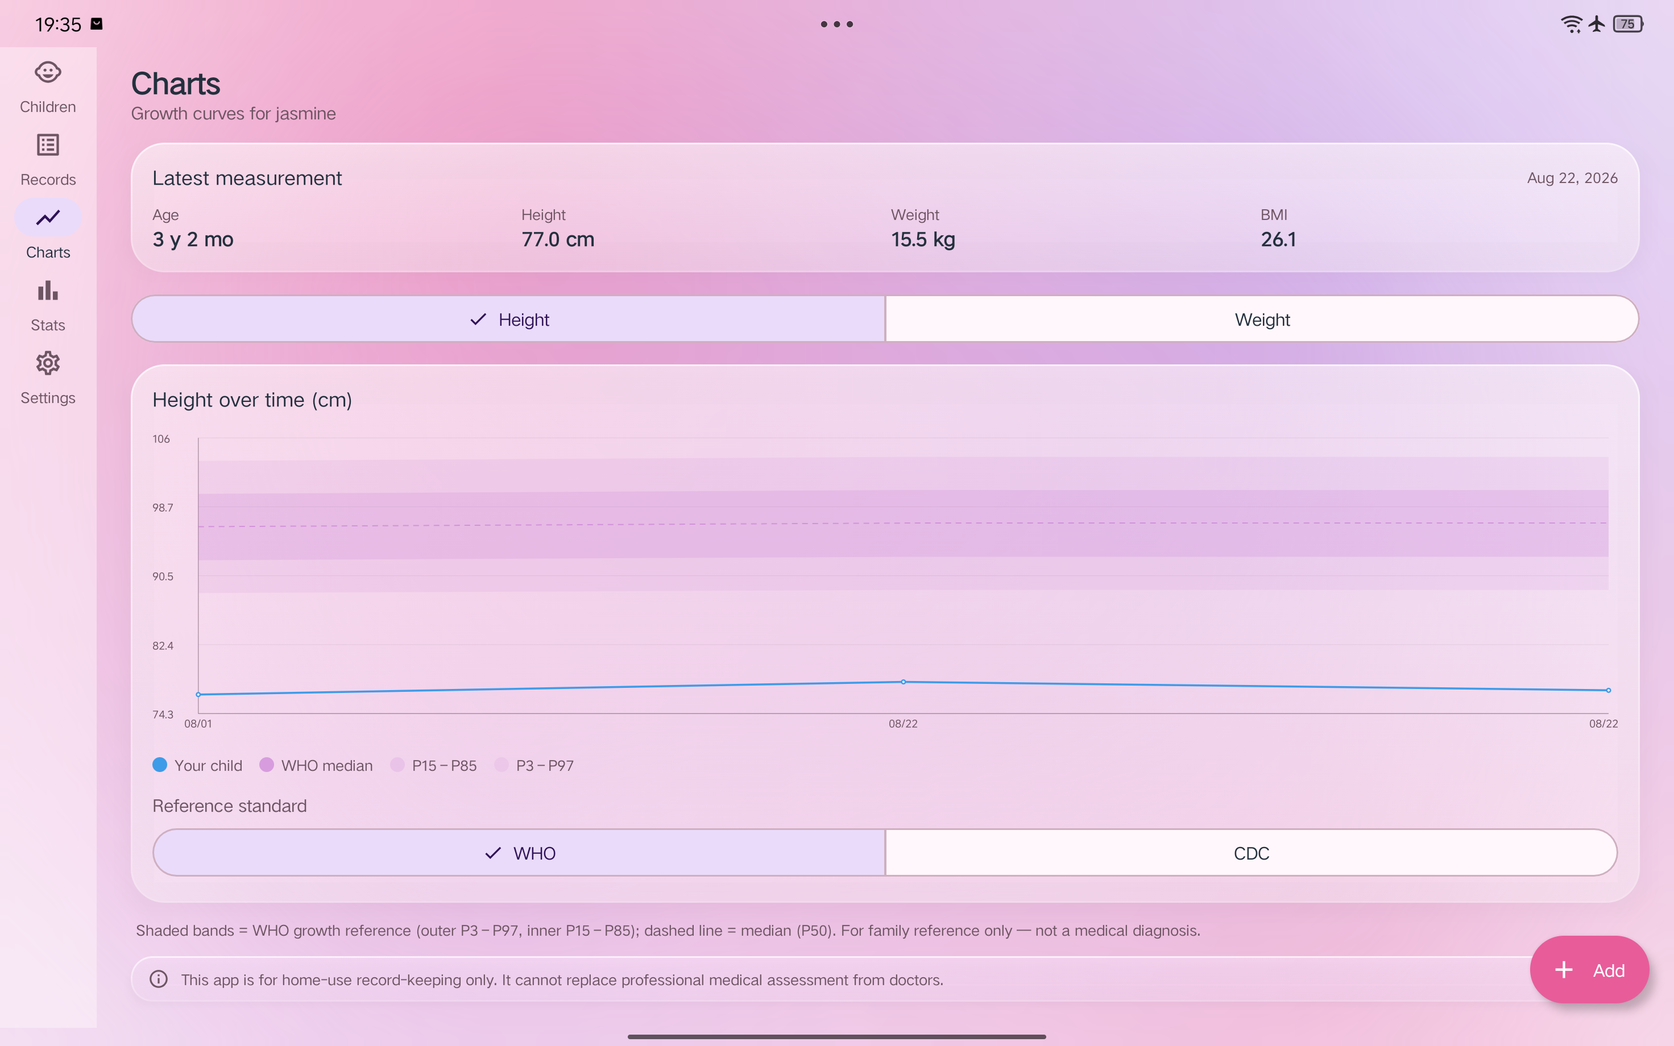Image resolution: width=1674 pixels, height=1046 pixels.
Task: Select the middle data point on height line
Action: point(904,682)
